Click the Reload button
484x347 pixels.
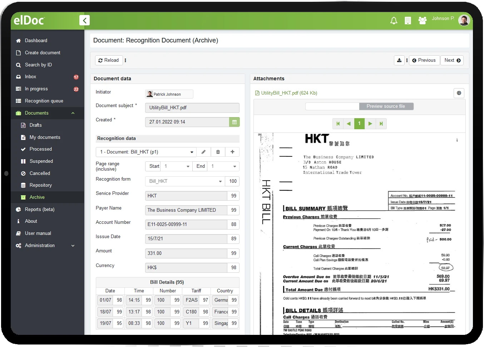pyautogui.click(x=109, y=60)
